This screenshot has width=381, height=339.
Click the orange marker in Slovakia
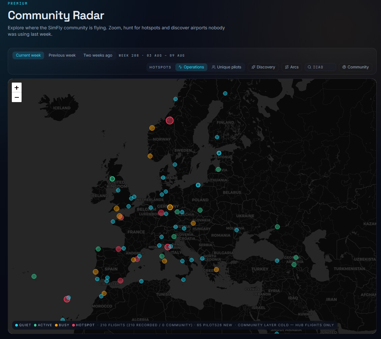(x=193, y=223)
